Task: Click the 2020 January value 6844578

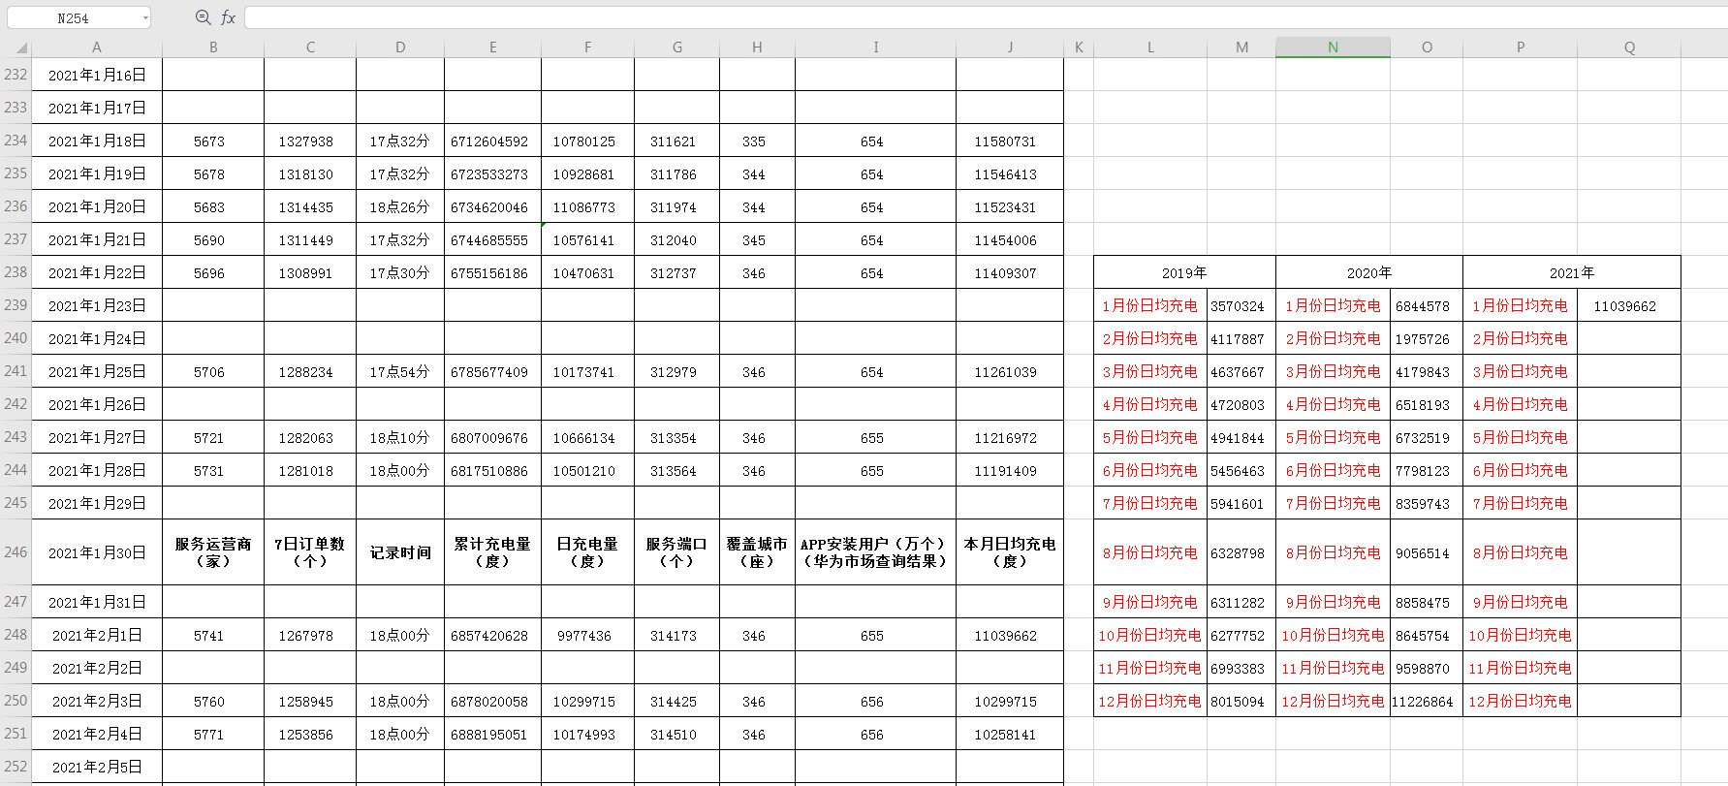Action: tap(1423, 306)
